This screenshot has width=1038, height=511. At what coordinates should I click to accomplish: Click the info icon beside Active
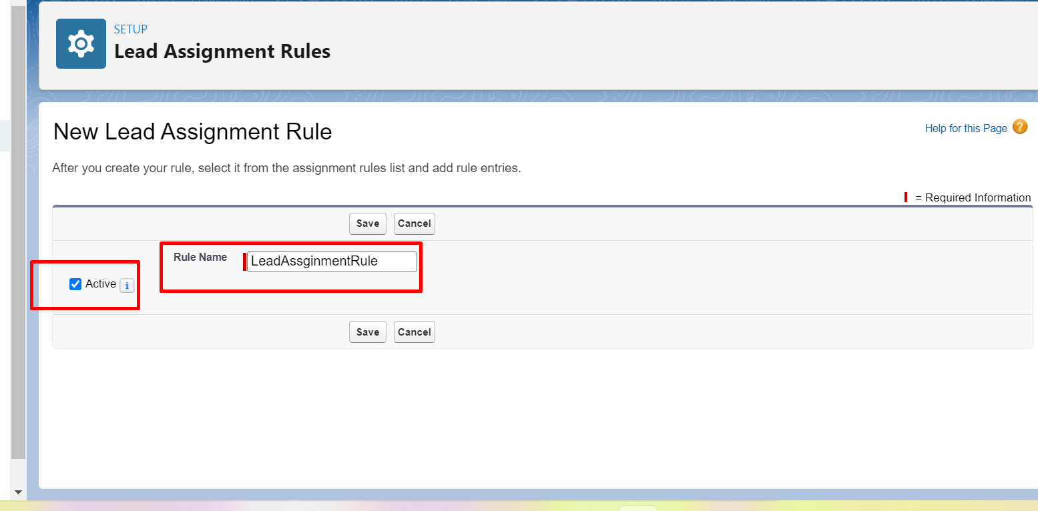tap(127, 284)
